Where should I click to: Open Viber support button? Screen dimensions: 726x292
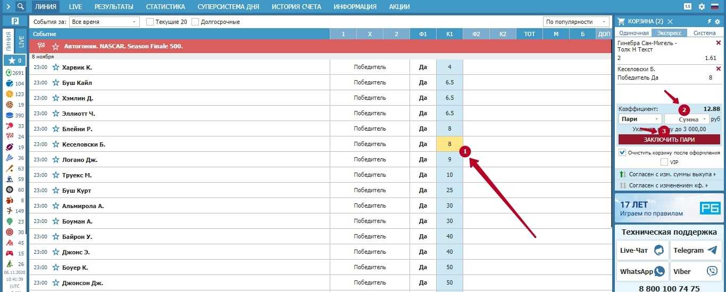click(x=696, y=271)
